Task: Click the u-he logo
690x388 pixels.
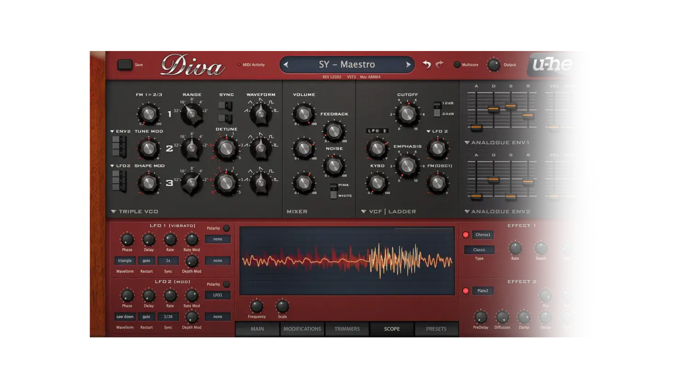Action: coord(552,65)
